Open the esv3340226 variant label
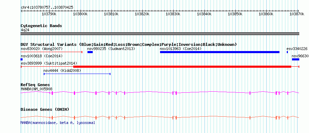 point(297,49)
